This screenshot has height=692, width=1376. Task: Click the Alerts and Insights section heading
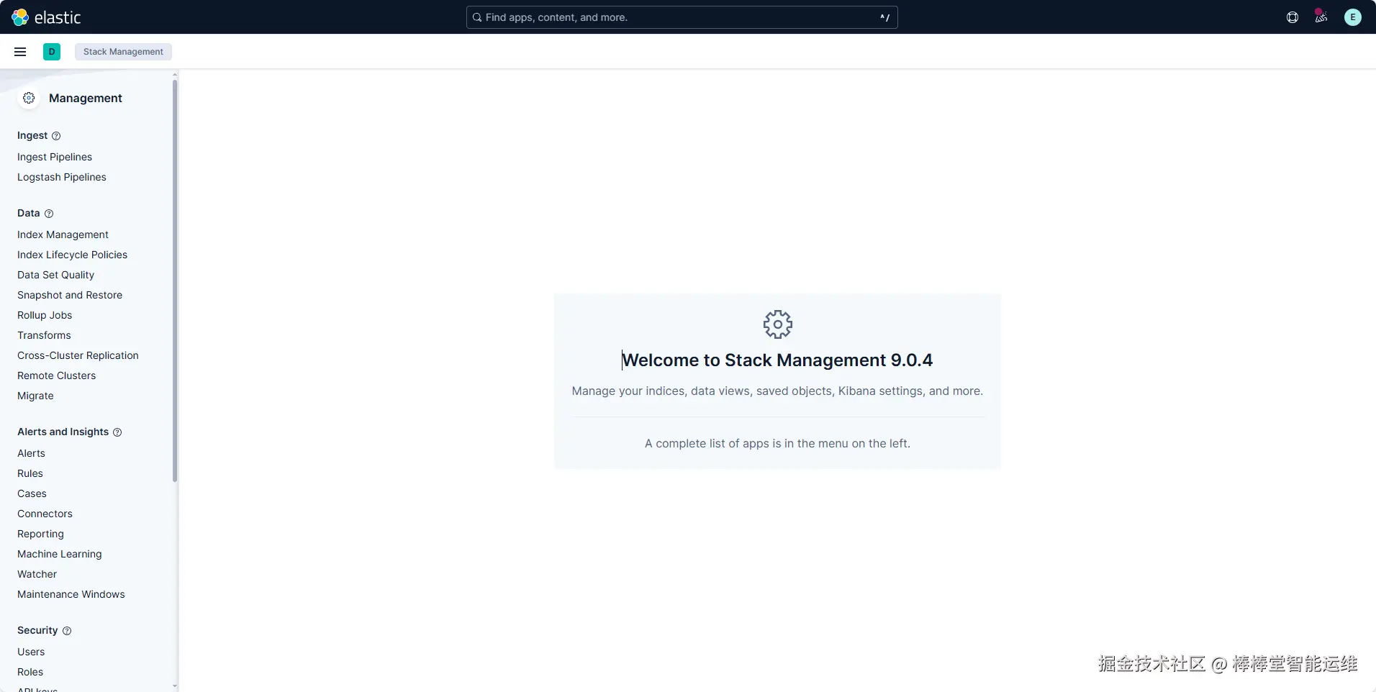click(63, 432)
